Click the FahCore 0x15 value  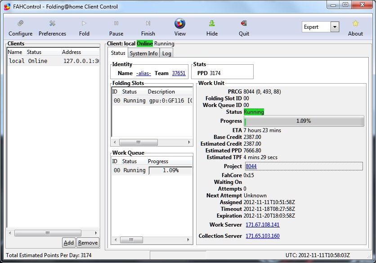tap(249, 175)
